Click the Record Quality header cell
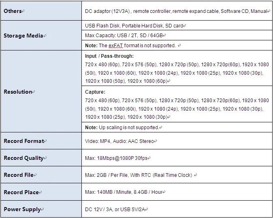Screen dimensions: 273x218 coord(41,158)
